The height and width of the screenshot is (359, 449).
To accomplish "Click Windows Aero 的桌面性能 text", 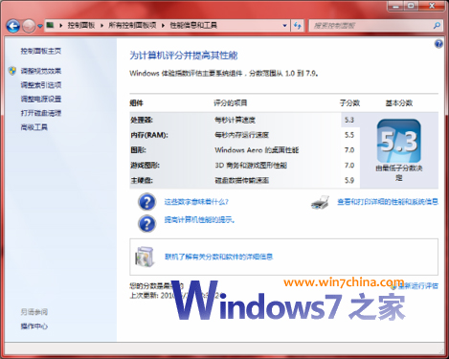I will pyautogui.click(x=257, y=150).
